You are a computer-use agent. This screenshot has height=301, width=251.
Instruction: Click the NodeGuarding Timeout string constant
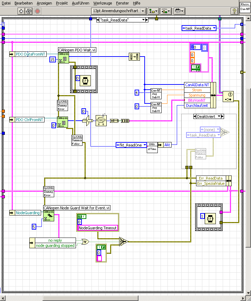click(97, 228)
